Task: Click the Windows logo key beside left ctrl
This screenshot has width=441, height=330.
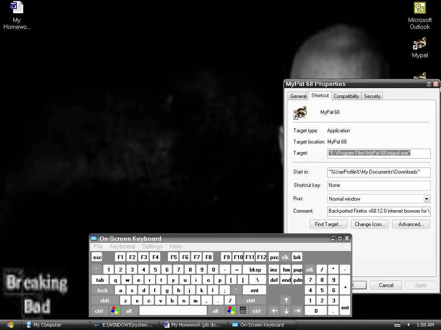Action: click(115, 311)
